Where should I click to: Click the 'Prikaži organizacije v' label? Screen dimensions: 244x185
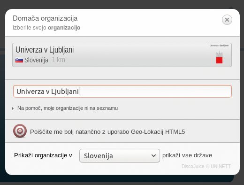43,155
